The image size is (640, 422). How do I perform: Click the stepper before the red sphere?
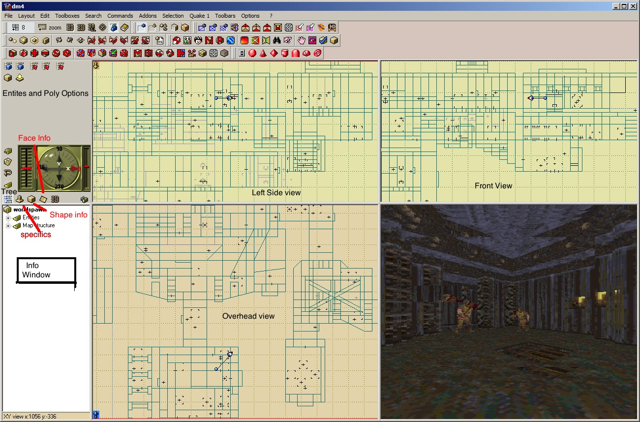[242, 53]
